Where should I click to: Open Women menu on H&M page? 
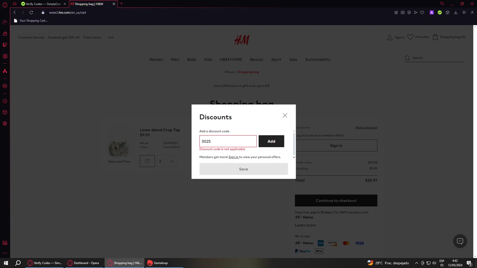[x=156, y=59]
